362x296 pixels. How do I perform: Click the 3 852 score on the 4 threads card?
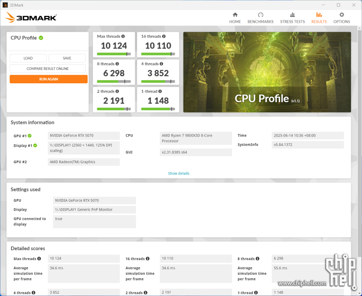point(158,73)
